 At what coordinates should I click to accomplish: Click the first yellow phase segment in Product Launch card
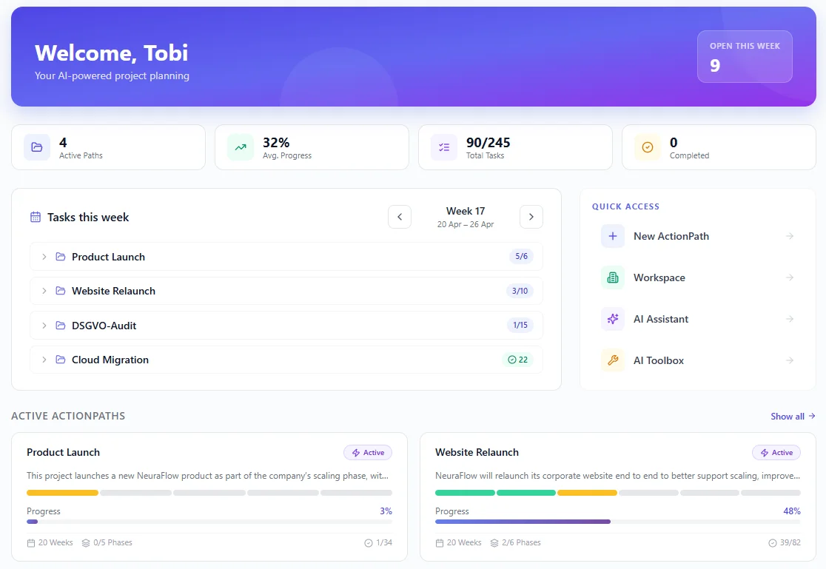[62, 493]
